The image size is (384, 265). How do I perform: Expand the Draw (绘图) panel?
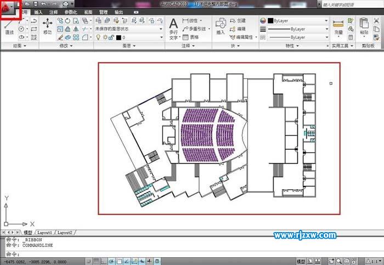[20, 46]
